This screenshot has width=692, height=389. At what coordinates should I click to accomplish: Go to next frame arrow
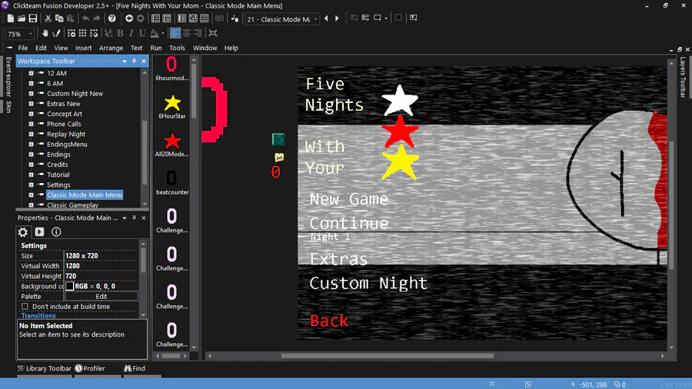click(x=338, y=18)
